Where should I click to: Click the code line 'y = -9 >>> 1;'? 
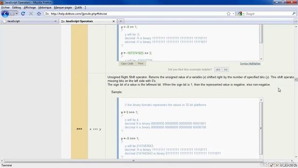[130, 139]
